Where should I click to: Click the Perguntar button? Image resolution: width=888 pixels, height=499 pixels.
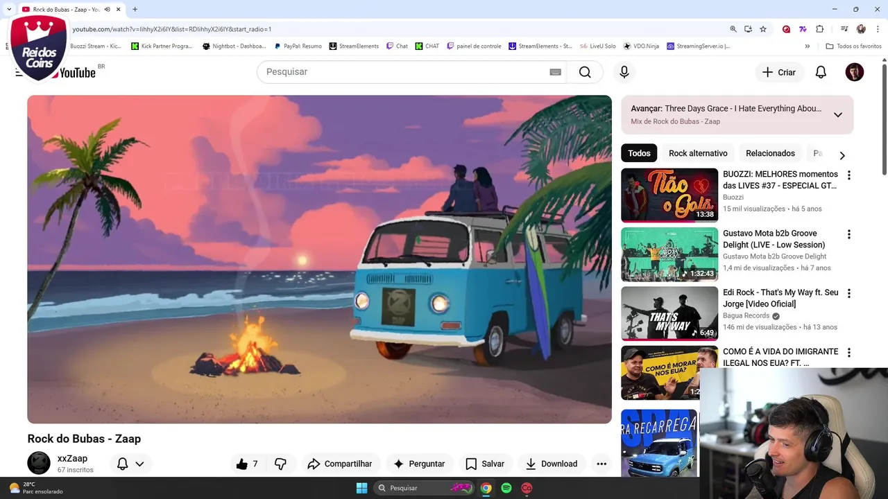[x=419, y=464]
